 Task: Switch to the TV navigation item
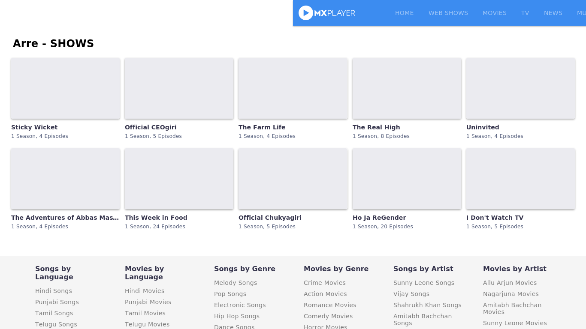[x=525, y=13]
